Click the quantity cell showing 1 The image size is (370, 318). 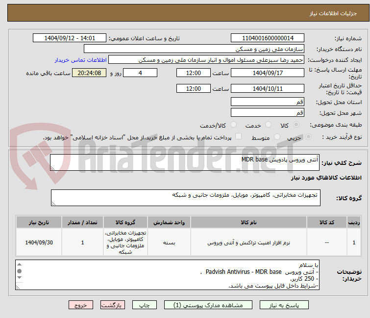click(82, 242)
